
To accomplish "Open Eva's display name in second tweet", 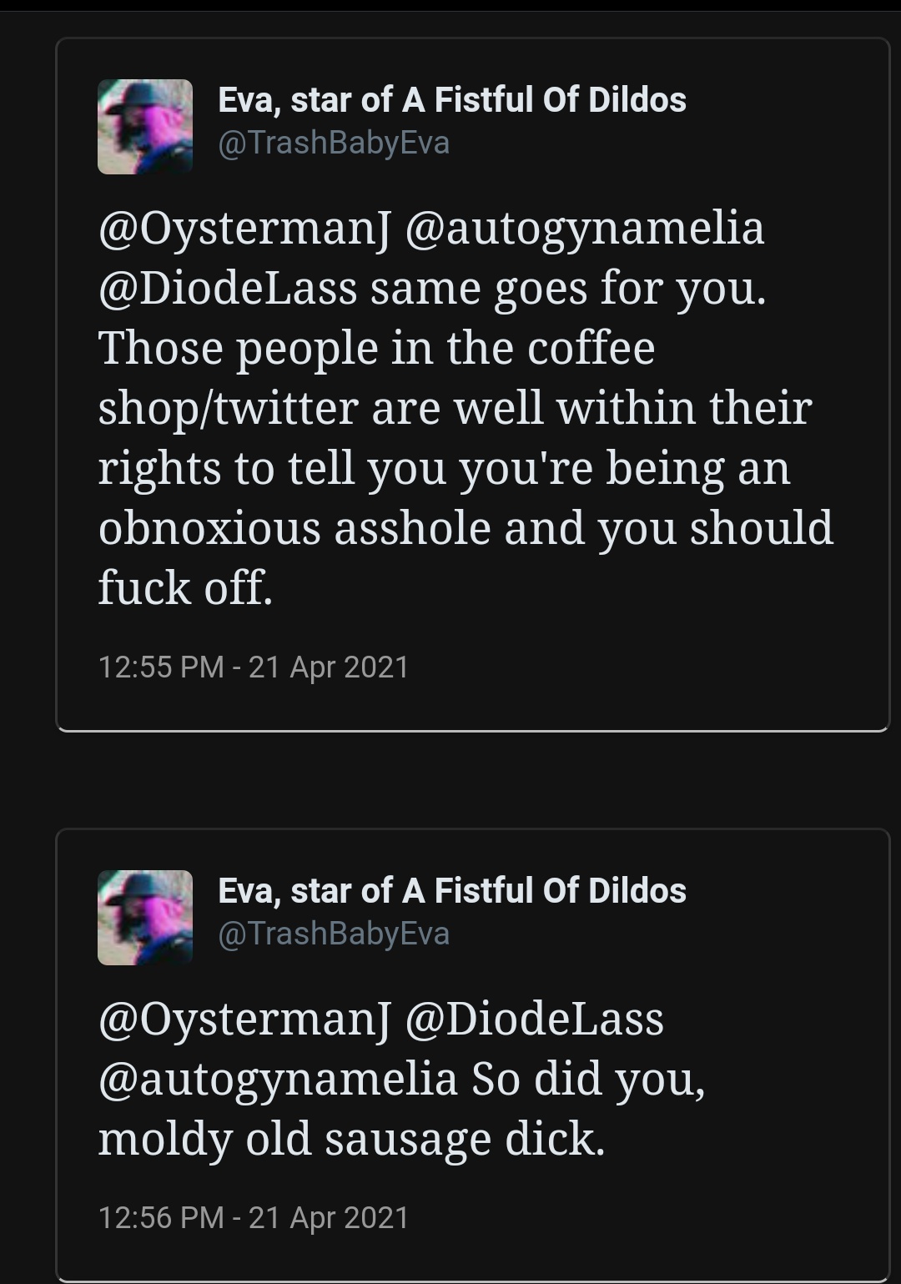I will (x=452, y=891).
